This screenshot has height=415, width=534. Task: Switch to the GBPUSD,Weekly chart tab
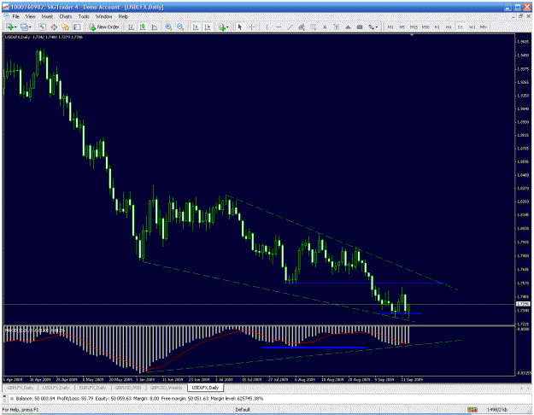[x=167, y=388]
